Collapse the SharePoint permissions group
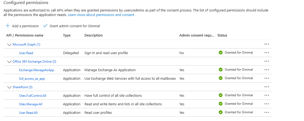The width and height of the screenshot is (304, 121). tap(10, 87)
